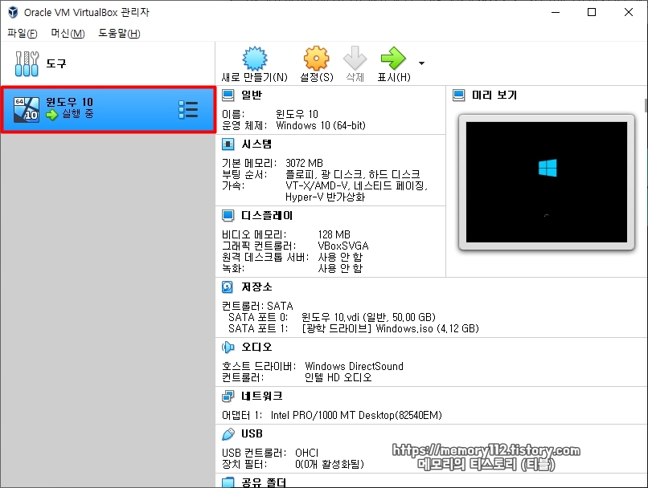Image resolution: width=648 pixels, height=488 pixels.
Task: Click the Windows 10 (64-bit) OS value
Action: point(321,125)
